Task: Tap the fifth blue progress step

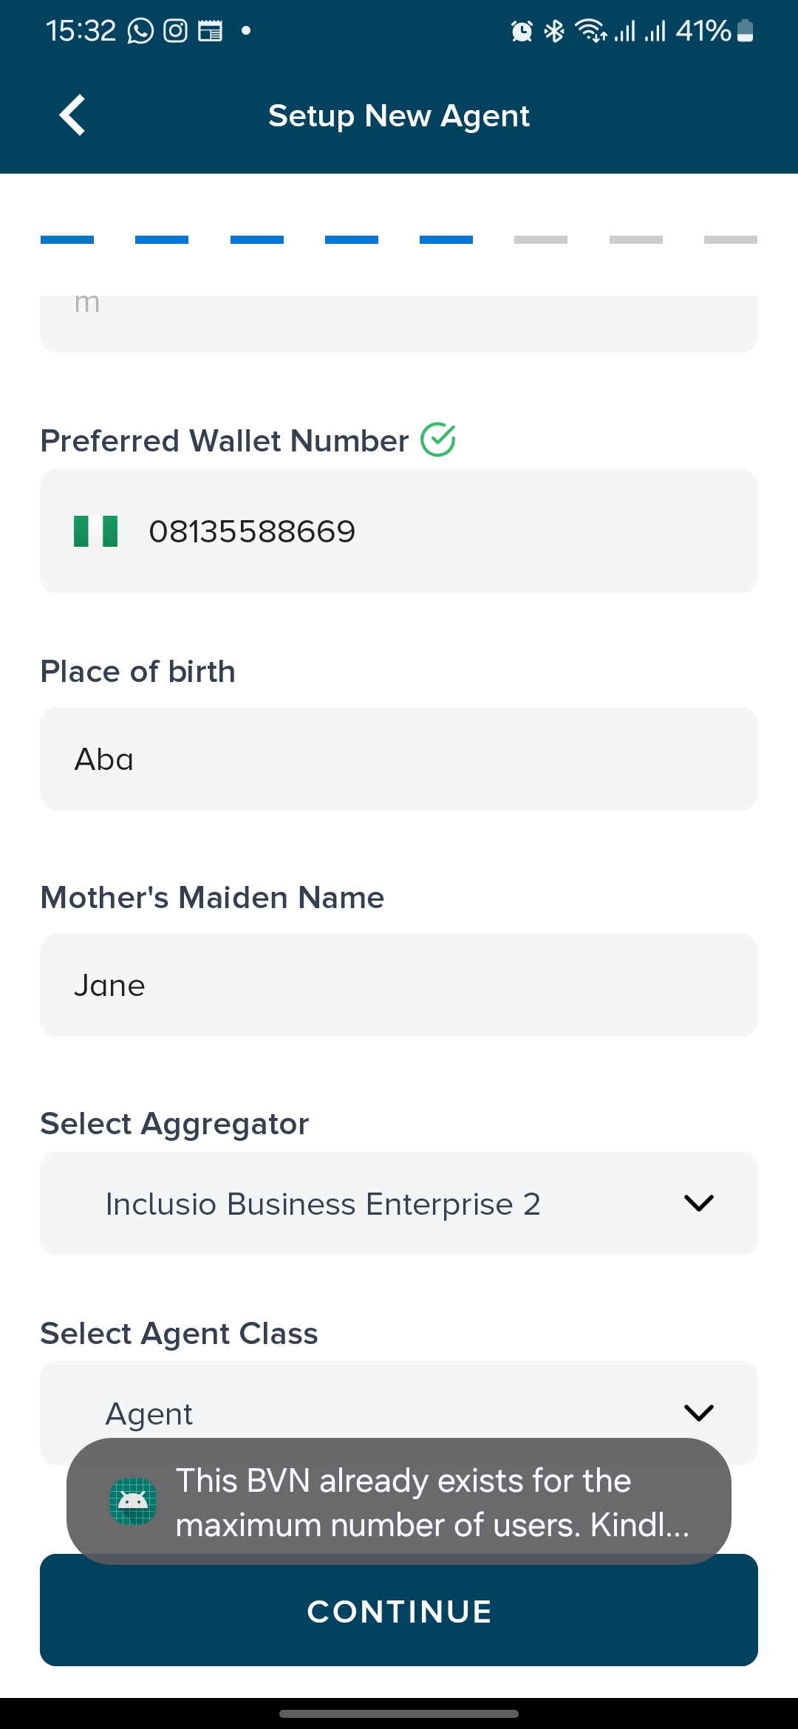Action: [446, 239]
